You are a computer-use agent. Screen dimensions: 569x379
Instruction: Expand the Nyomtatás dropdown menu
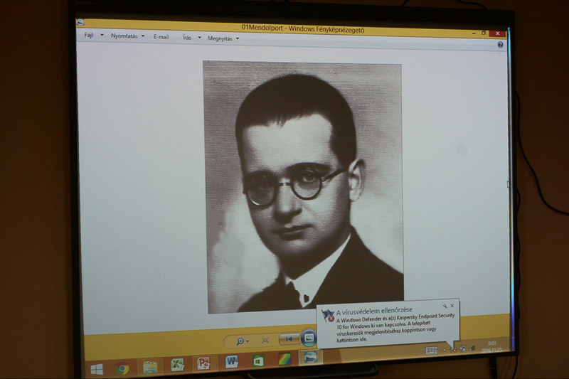tap(128, 36)
